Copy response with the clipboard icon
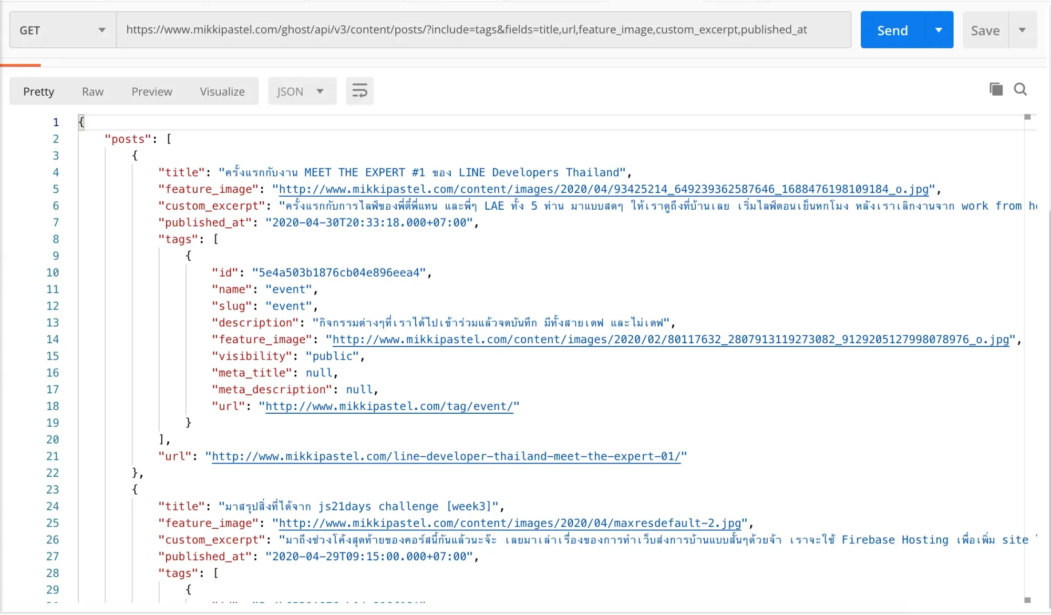The image size is (1051, 615). tap(996, 89)
